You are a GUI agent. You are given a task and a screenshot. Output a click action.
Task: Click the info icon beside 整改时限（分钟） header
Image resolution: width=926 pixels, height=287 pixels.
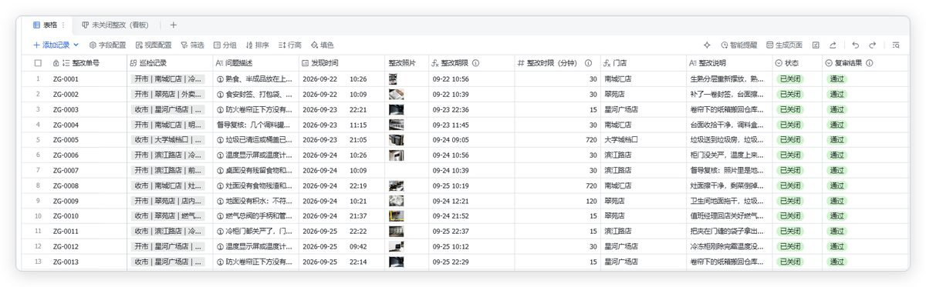pos(589,63)
